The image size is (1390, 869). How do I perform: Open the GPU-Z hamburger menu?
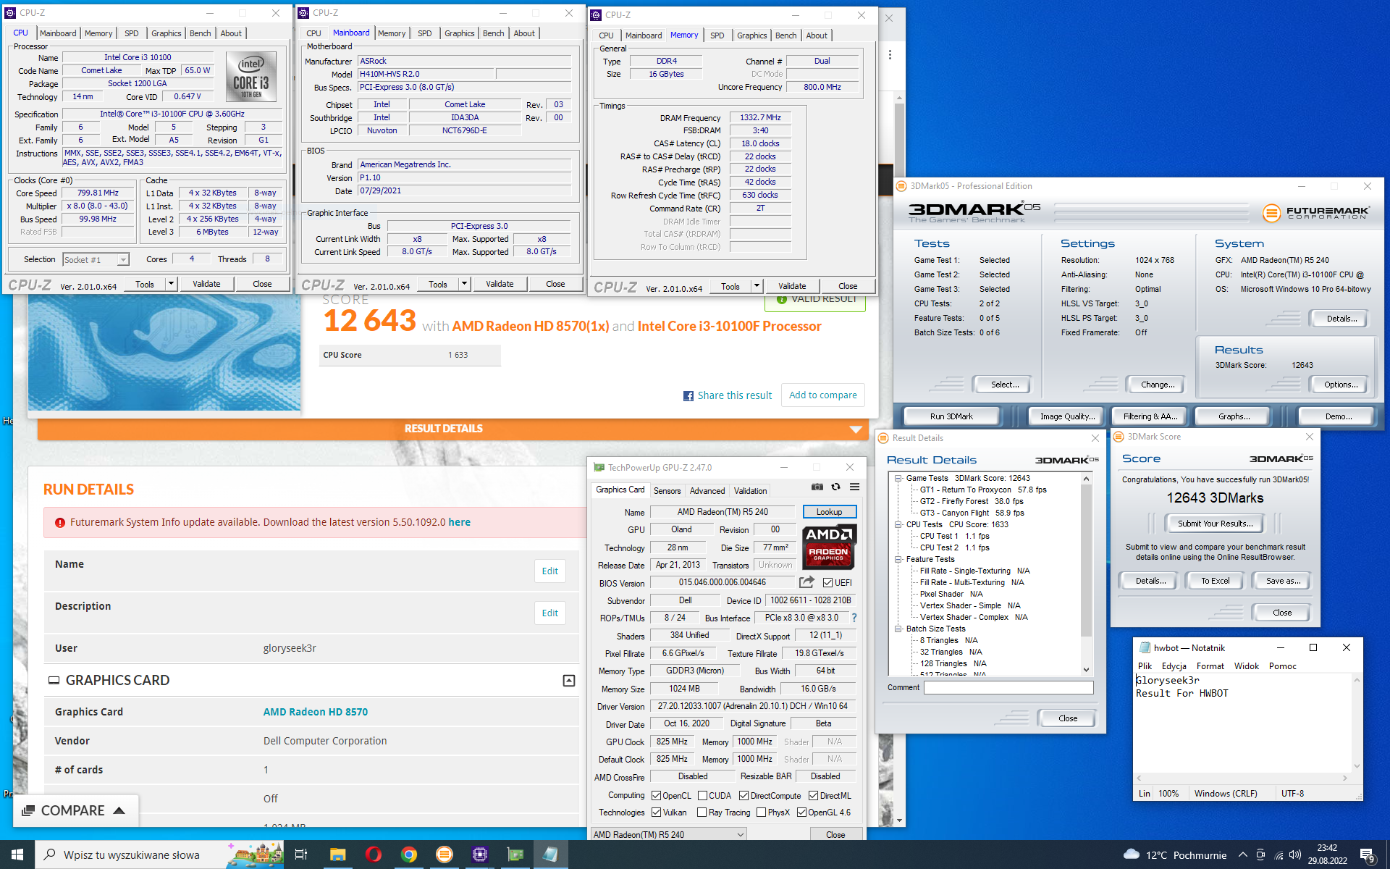(854, 487)
